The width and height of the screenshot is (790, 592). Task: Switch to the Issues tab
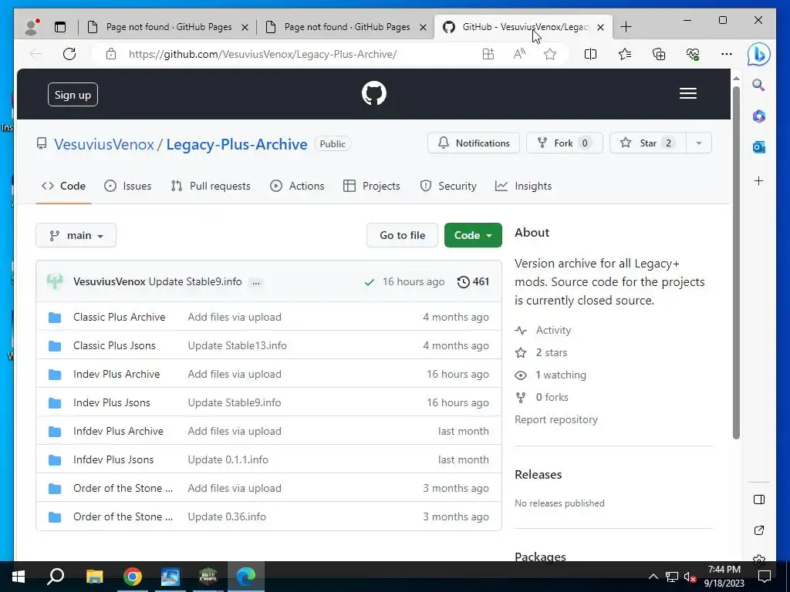(127, 187)
